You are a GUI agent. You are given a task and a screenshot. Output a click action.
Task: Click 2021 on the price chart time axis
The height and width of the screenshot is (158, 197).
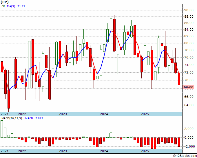[5, 114]
